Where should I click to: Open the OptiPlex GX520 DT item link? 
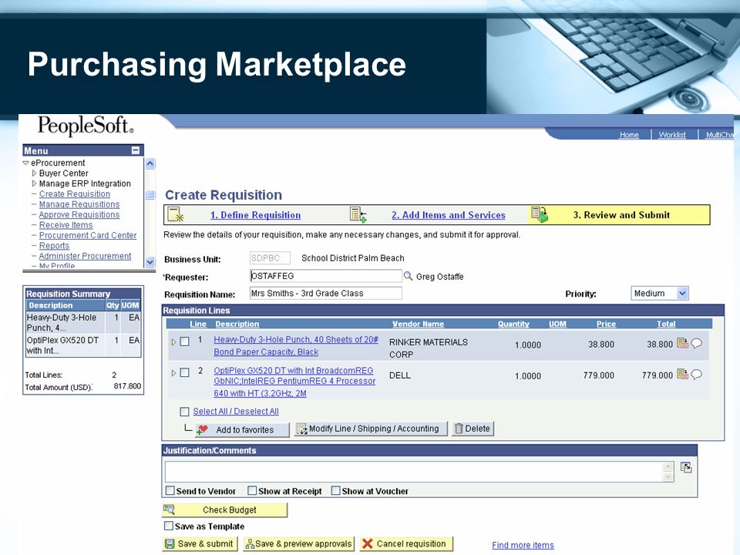coord(294,382)
